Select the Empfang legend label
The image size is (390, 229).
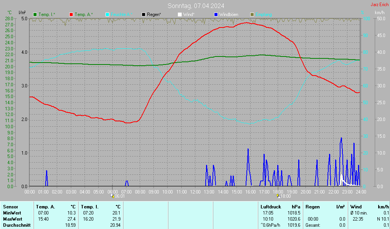point(264,15)
